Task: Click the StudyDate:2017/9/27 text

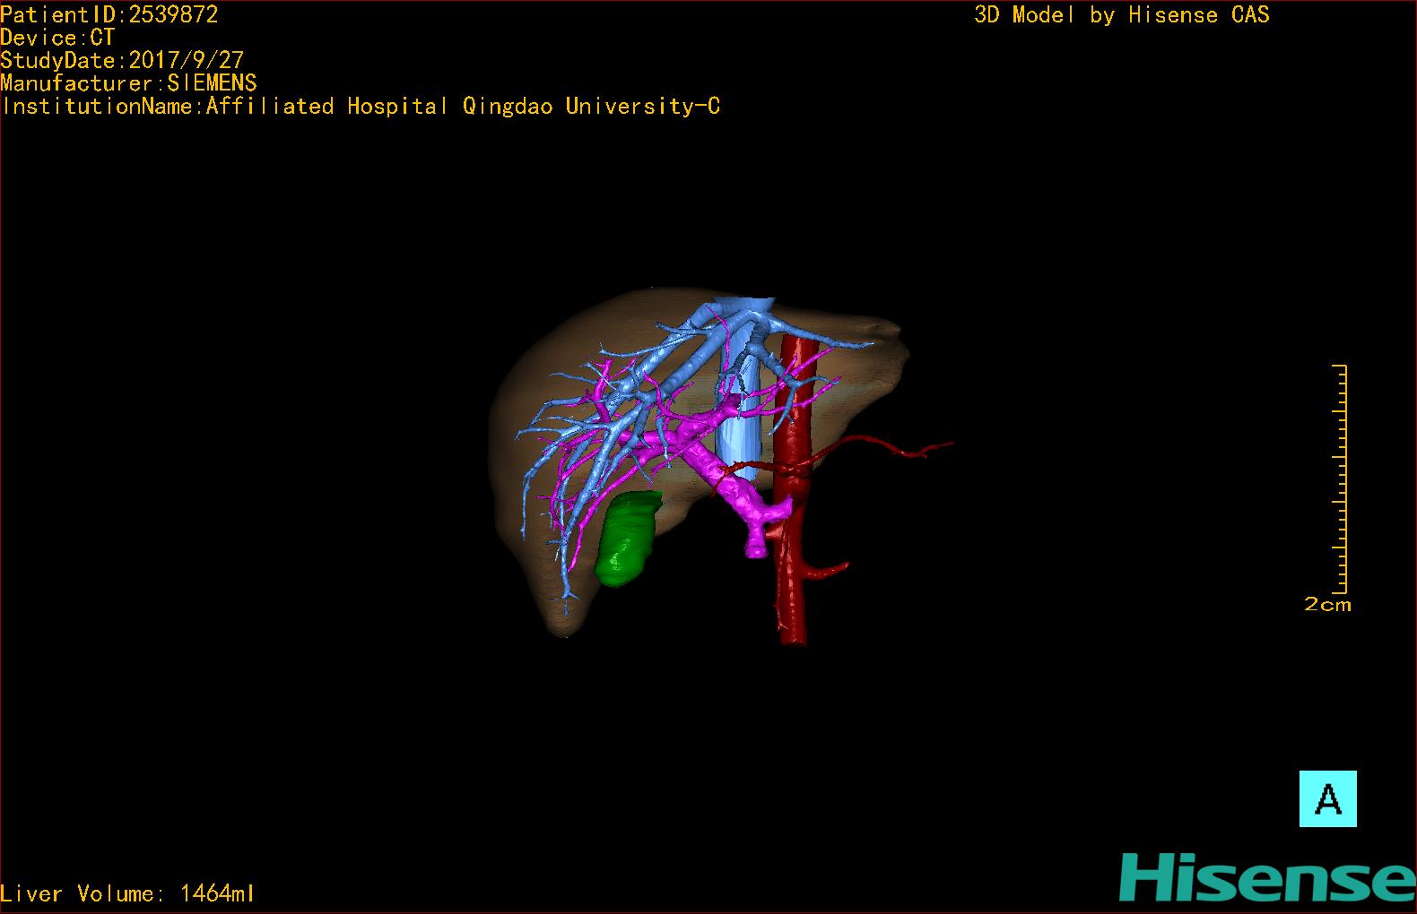Action: coord(122,60)
